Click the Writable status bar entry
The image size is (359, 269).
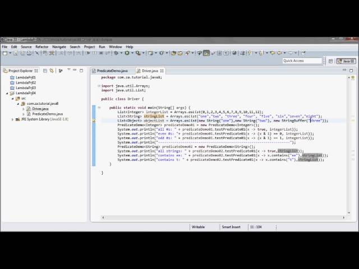pyautogui.click(x=198, y=227)
